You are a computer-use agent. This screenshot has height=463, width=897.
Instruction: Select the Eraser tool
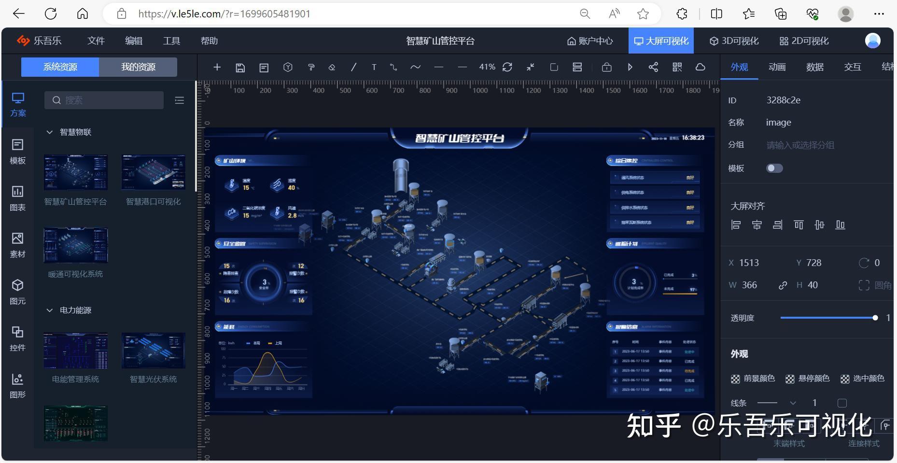pyautogui.click(x=331, y=67)
